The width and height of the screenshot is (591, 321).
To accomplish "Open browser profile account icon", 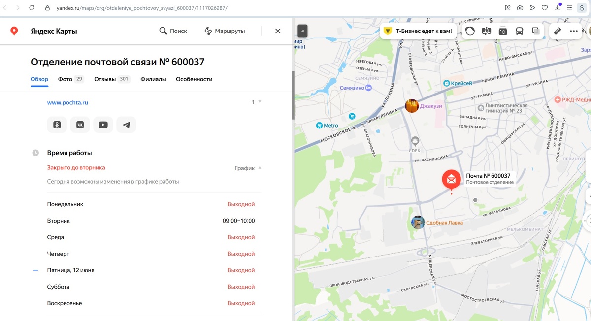I will tap(582, 8).
